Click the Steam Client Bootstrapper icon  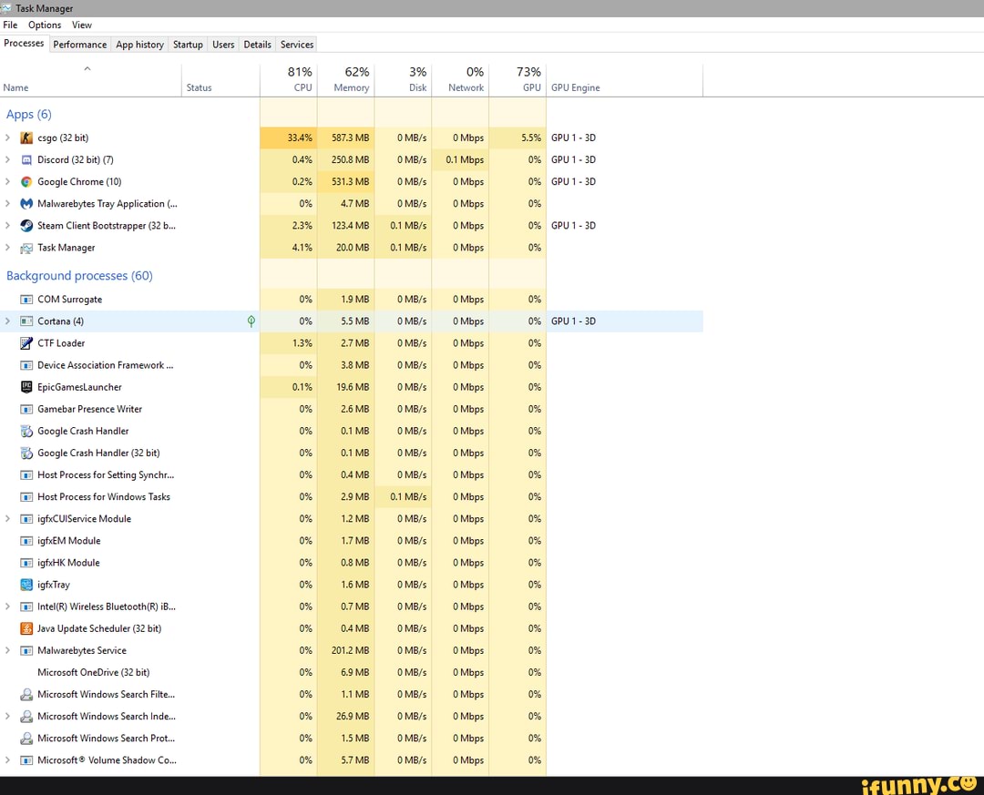[26, 226]
